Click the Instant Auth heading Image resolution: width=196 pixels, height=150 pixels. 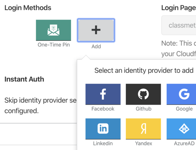click(x=24, y=79)
